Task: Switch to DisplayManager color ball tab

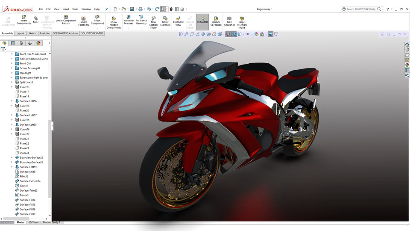Action: 38,43
